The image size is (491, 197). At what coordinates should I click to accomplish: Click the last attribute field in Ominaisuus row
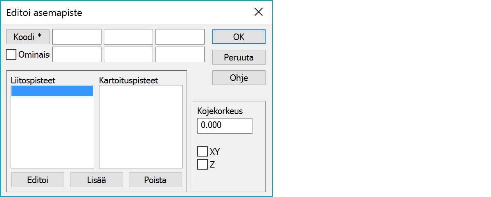[180, 54]
